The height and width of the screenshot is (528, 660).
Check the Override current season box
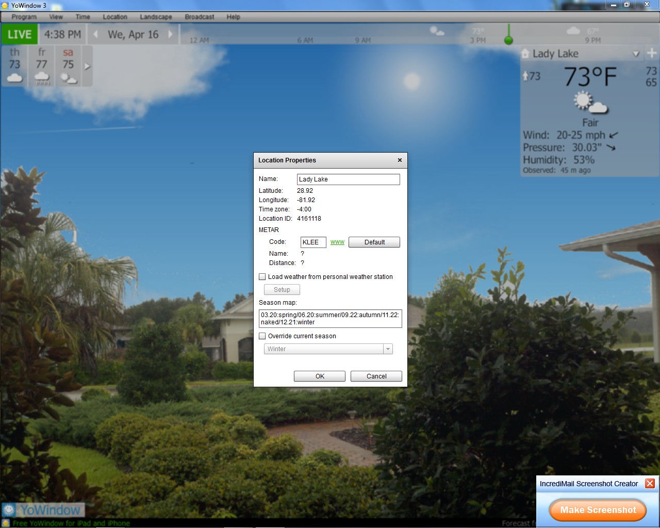pyautogui.click(x=262, y=336)
